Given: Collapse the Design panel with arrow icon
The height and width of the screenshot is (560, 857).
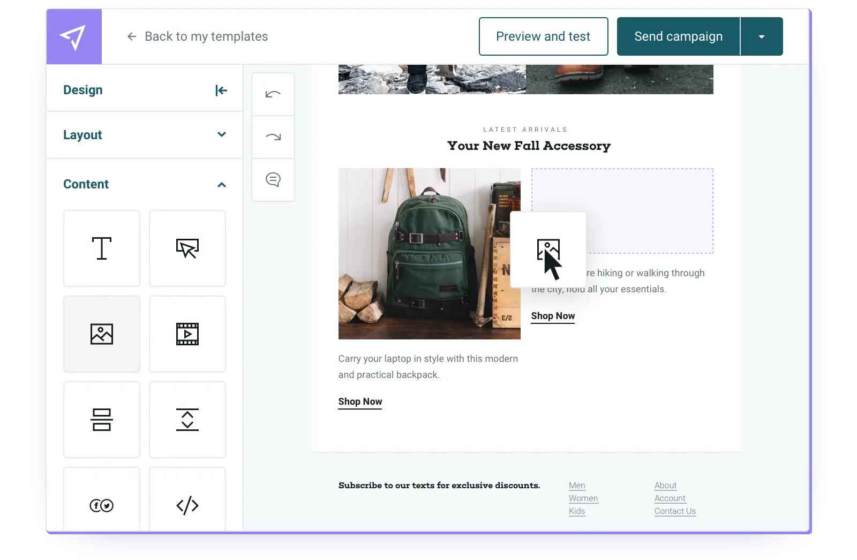Looking at the screenshot, I should tap(221, 90).
